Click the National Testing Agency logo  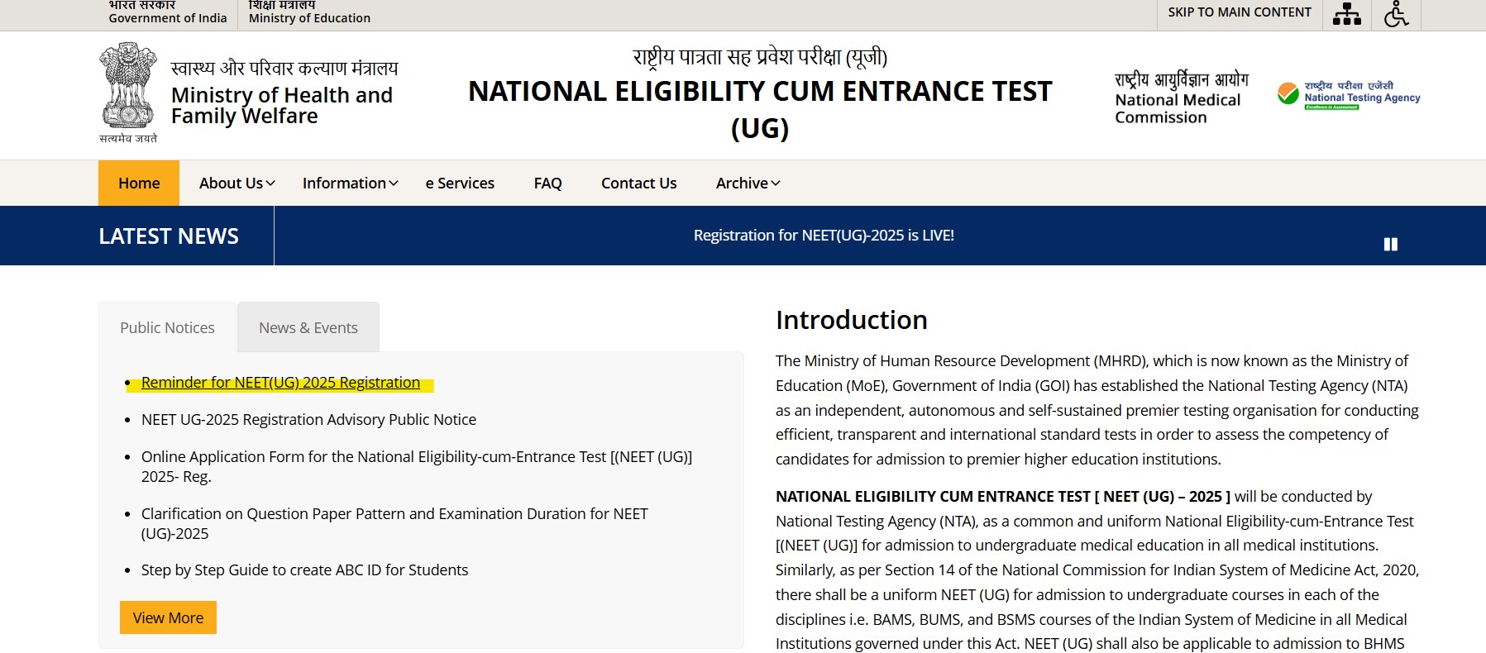pyautogui.click(x=1348, y=96)
